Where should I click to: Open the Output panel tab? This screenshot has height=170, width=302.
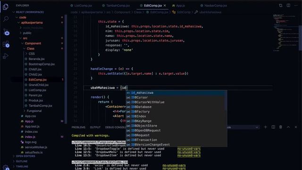click(95, 127)
